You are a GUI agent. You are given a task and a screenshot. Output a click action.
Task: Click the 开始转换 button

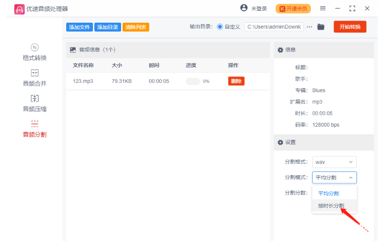[x=350, y=27]
